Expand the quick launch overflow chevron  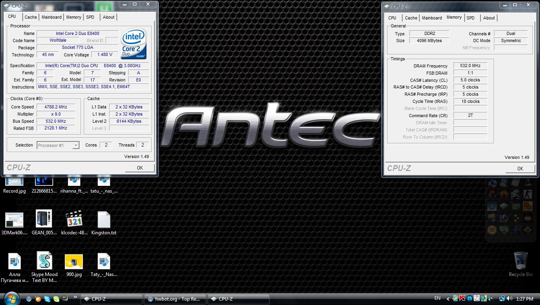(x=75, y=297)
